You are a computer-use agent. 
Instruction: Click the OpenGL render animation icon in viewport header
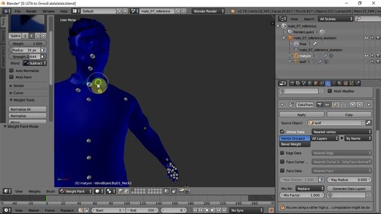pos(187,191)
